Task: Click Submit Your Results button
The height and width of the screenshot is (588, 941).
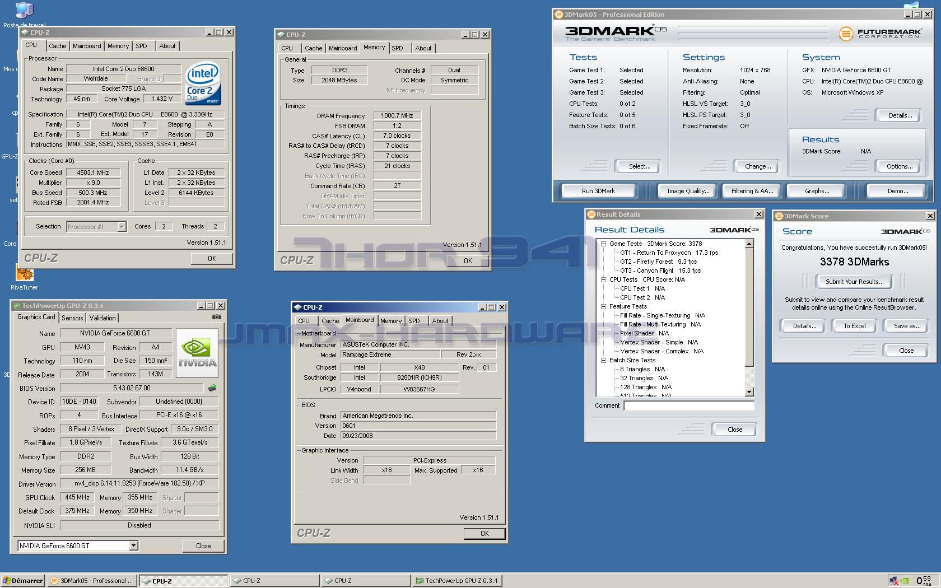Action: coord(854,282)
